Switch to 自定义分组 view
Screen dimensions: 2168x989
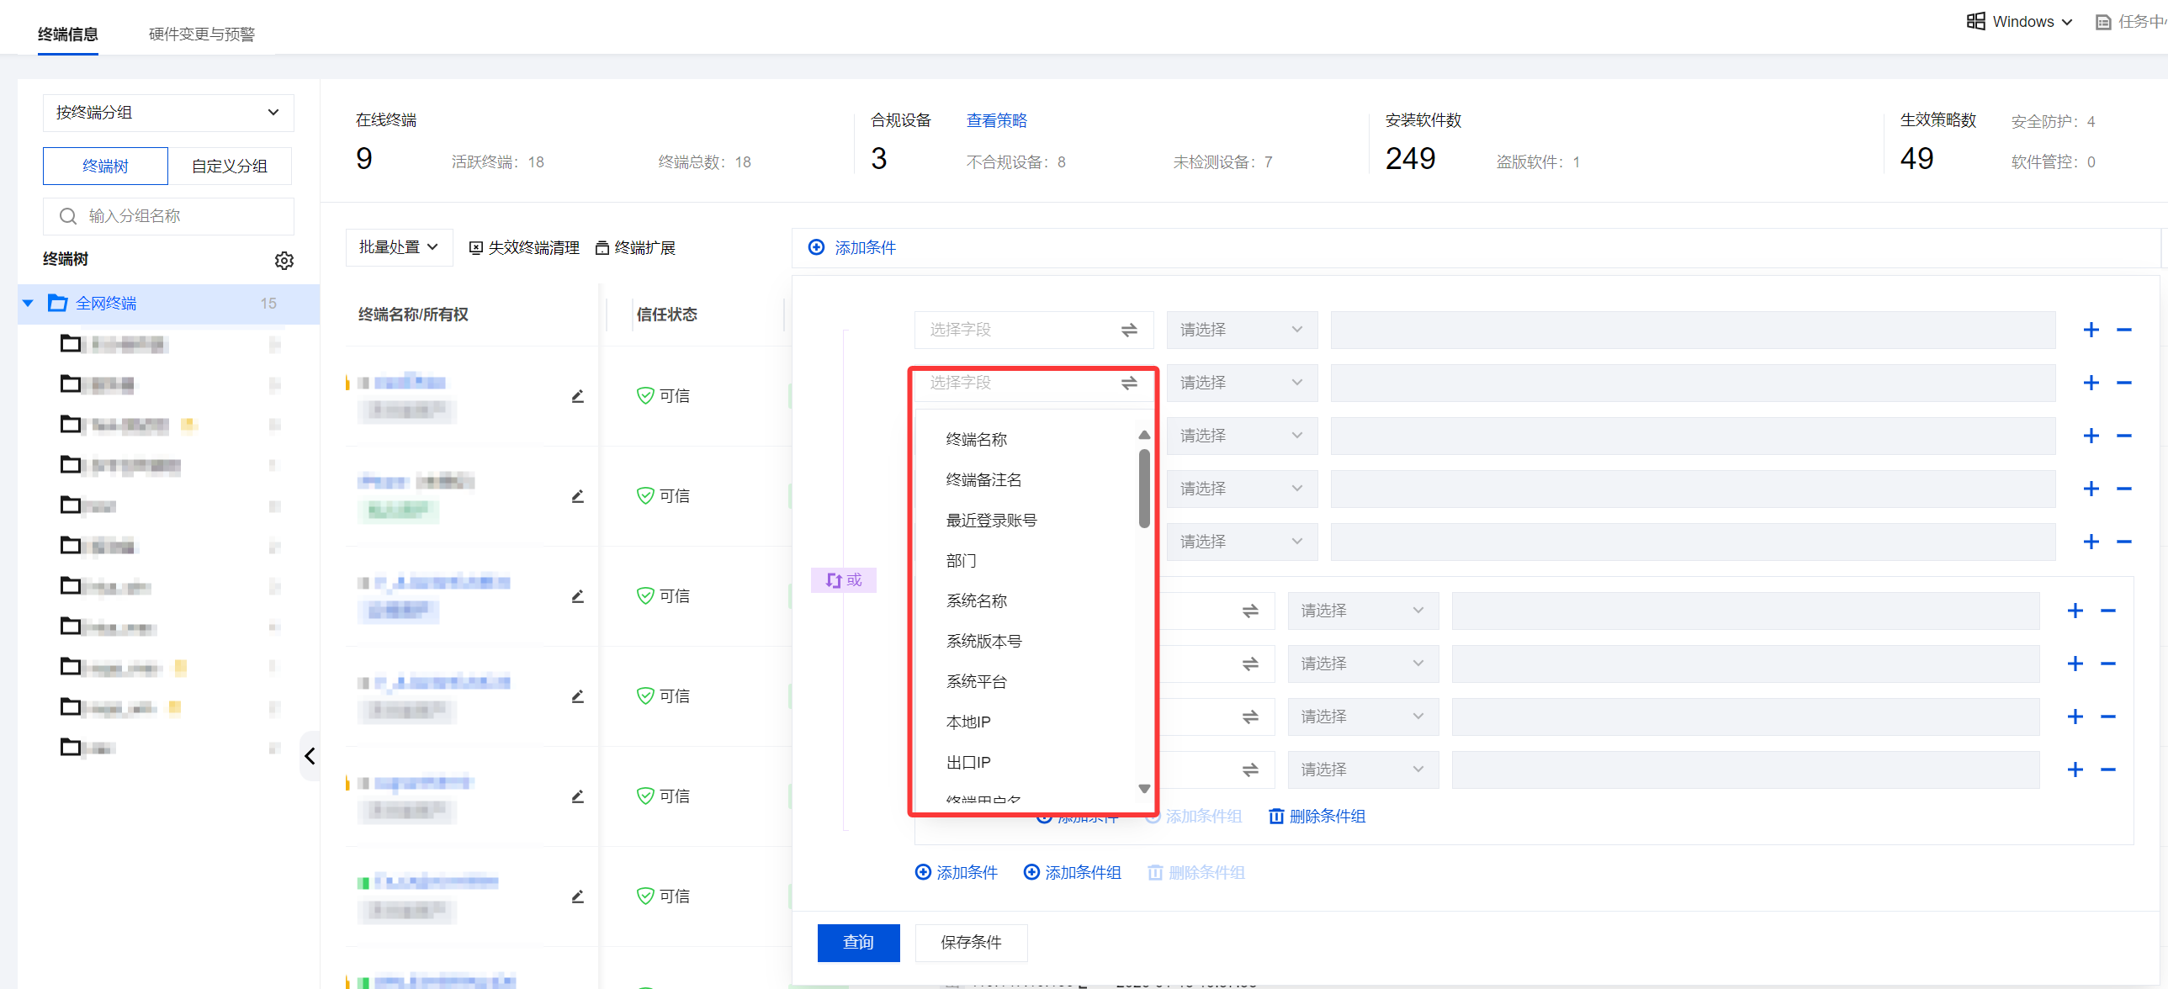[230, 166]
